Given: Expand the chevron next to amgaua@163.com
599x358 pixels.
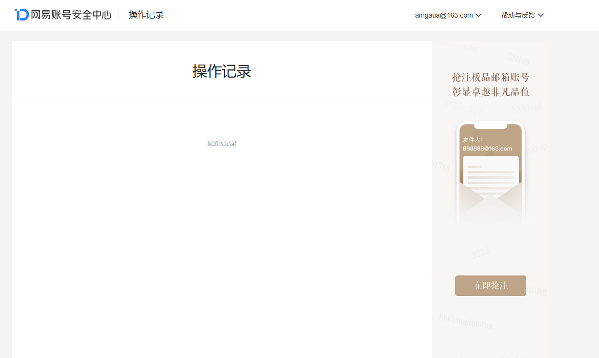Looking at the screenshot, I should pos(478,15).
